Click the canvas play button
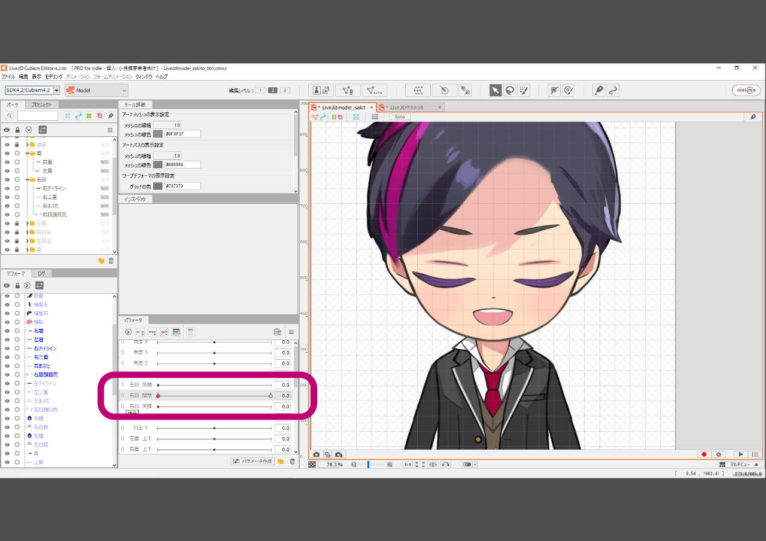Viewport: 766px width, 541px height. click(740, 454)
